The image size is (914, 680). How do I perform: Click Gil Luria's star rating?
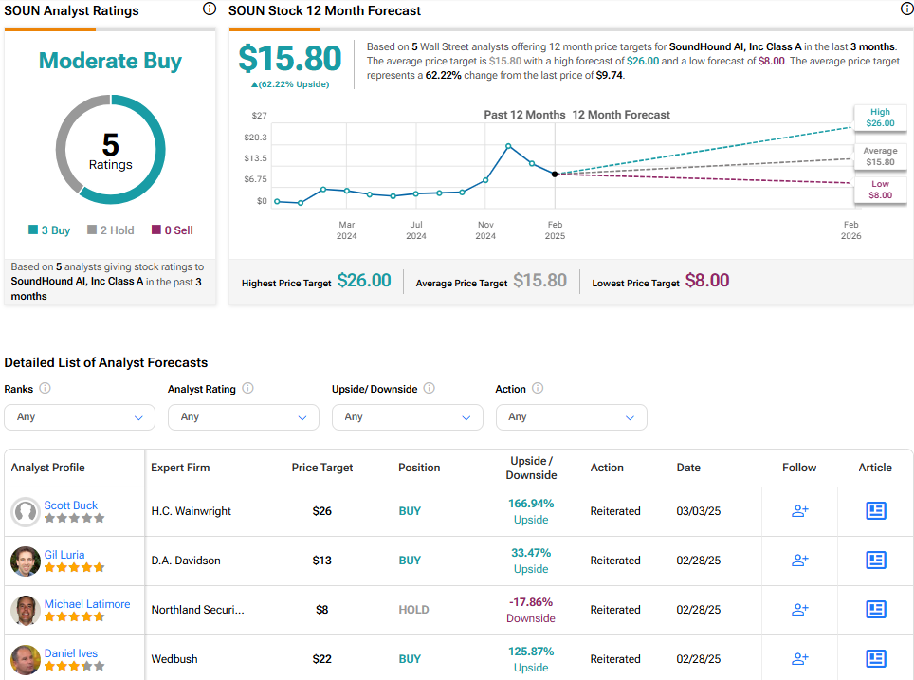[x=75, y=567]
